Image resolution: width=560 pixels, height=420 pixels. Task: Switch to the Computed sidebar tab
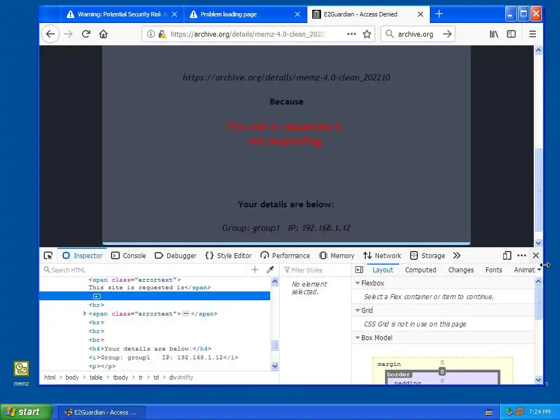421,270
